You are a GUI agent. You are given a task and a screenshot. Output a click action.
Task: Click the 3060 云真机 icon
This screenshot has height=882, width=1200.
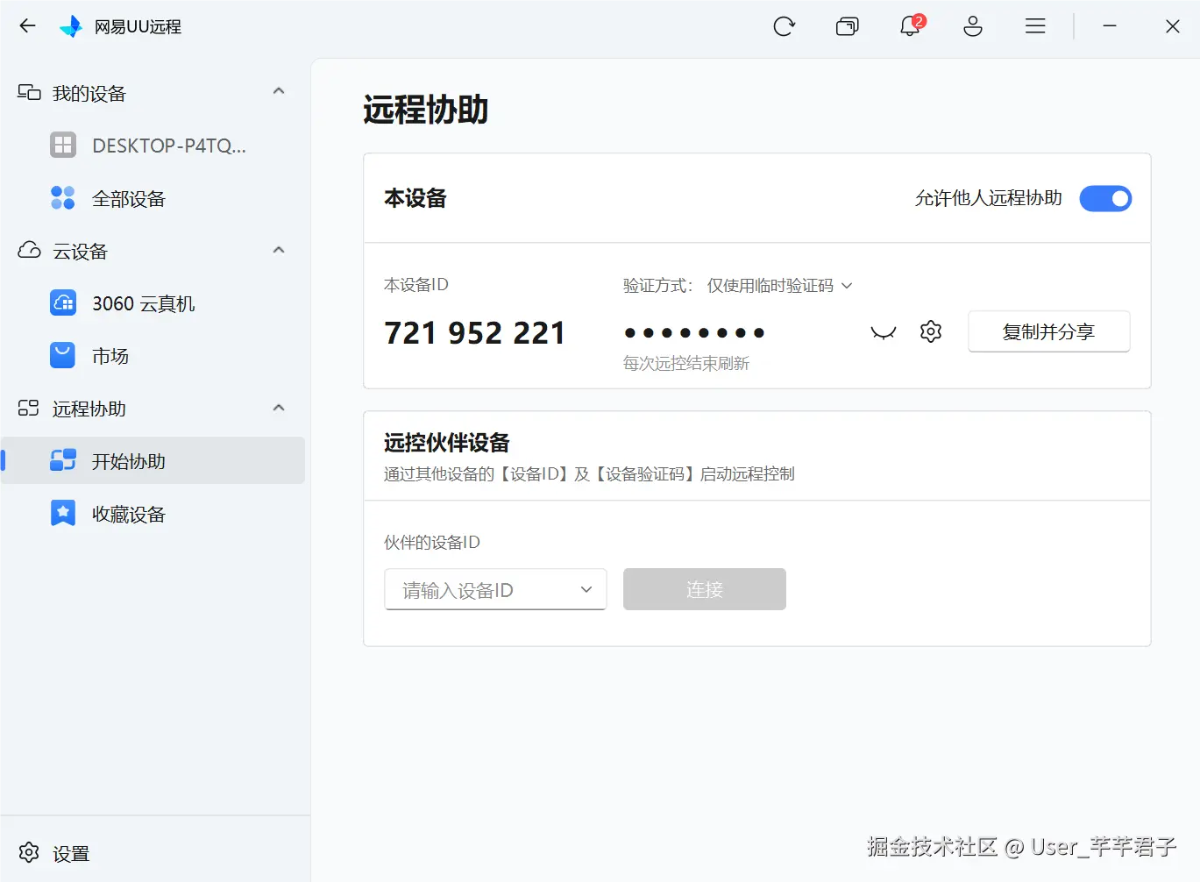[x=63, y=302]
